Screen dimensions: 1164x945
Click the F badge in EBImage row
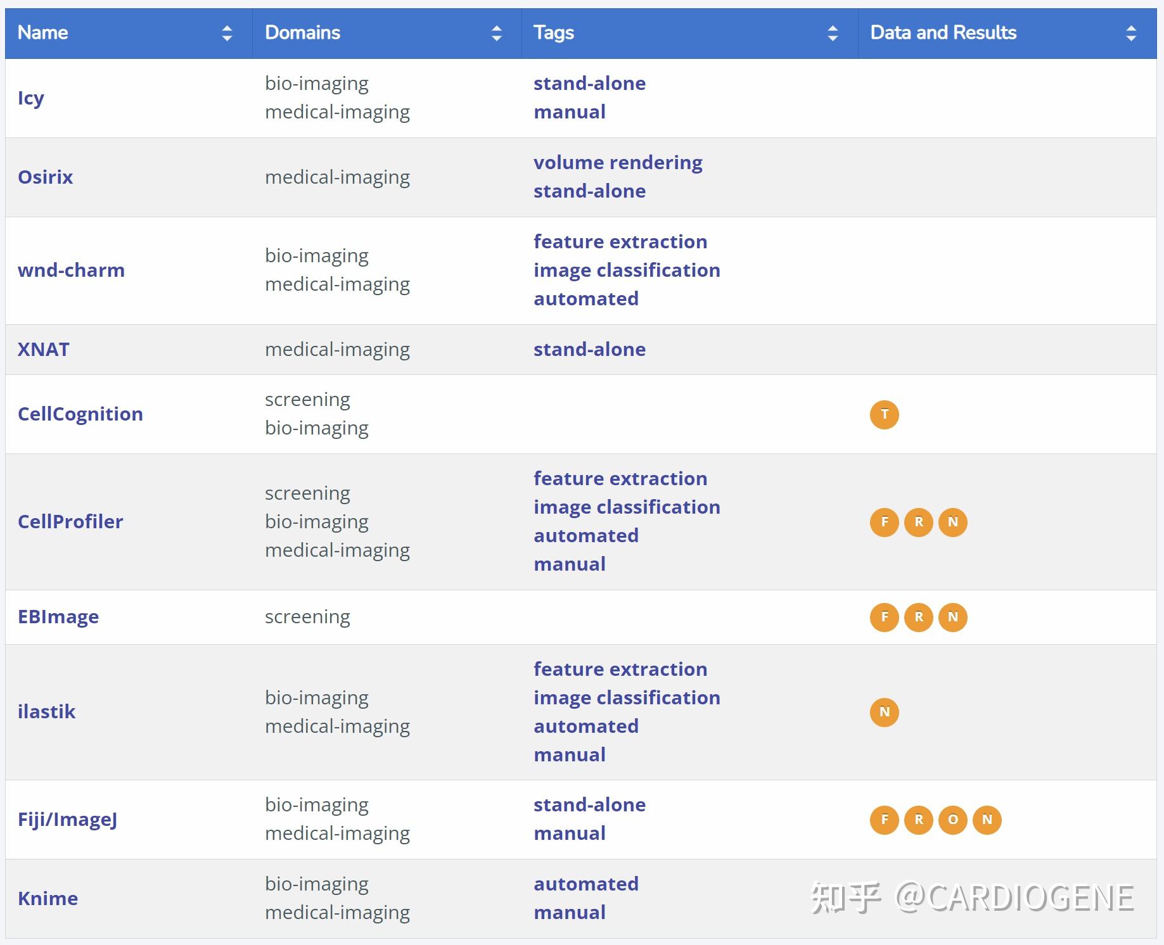click(x=884, y=618)
